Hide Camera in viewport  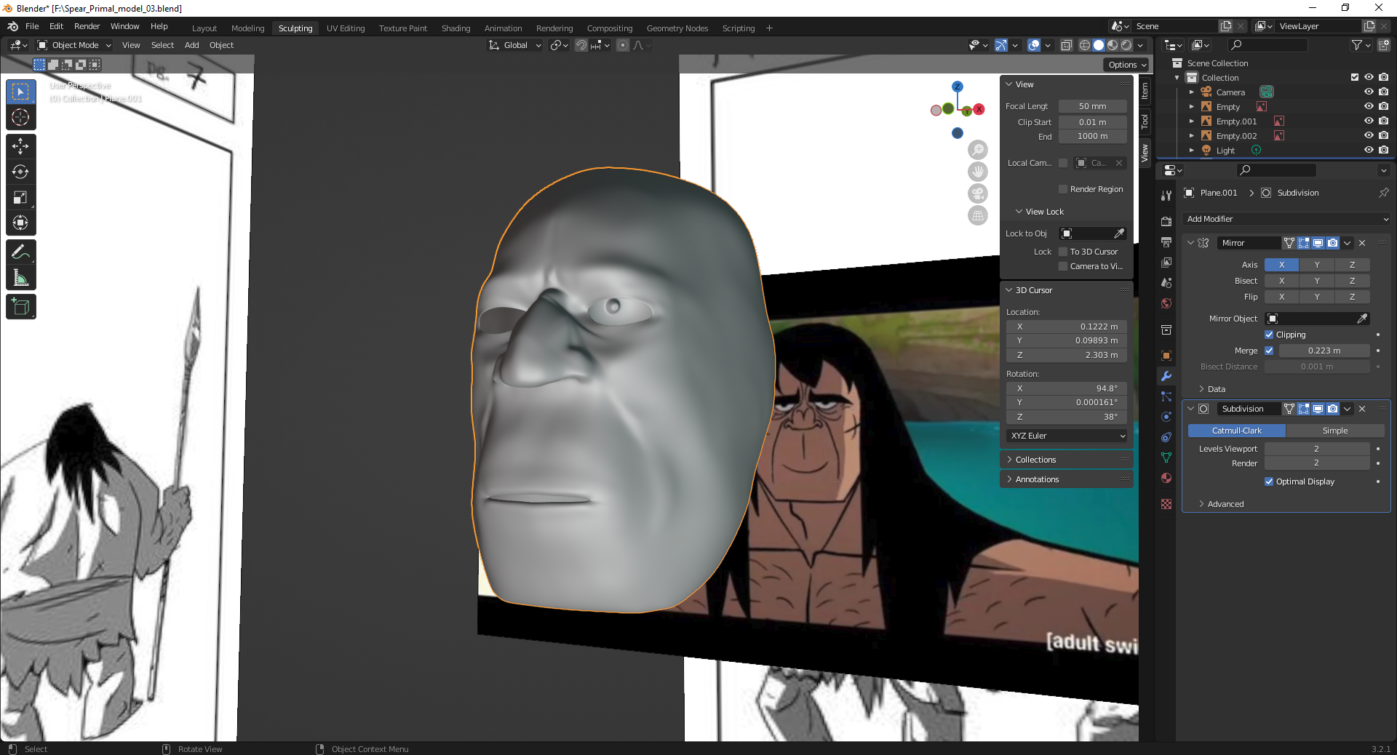tap(1369, 92)
